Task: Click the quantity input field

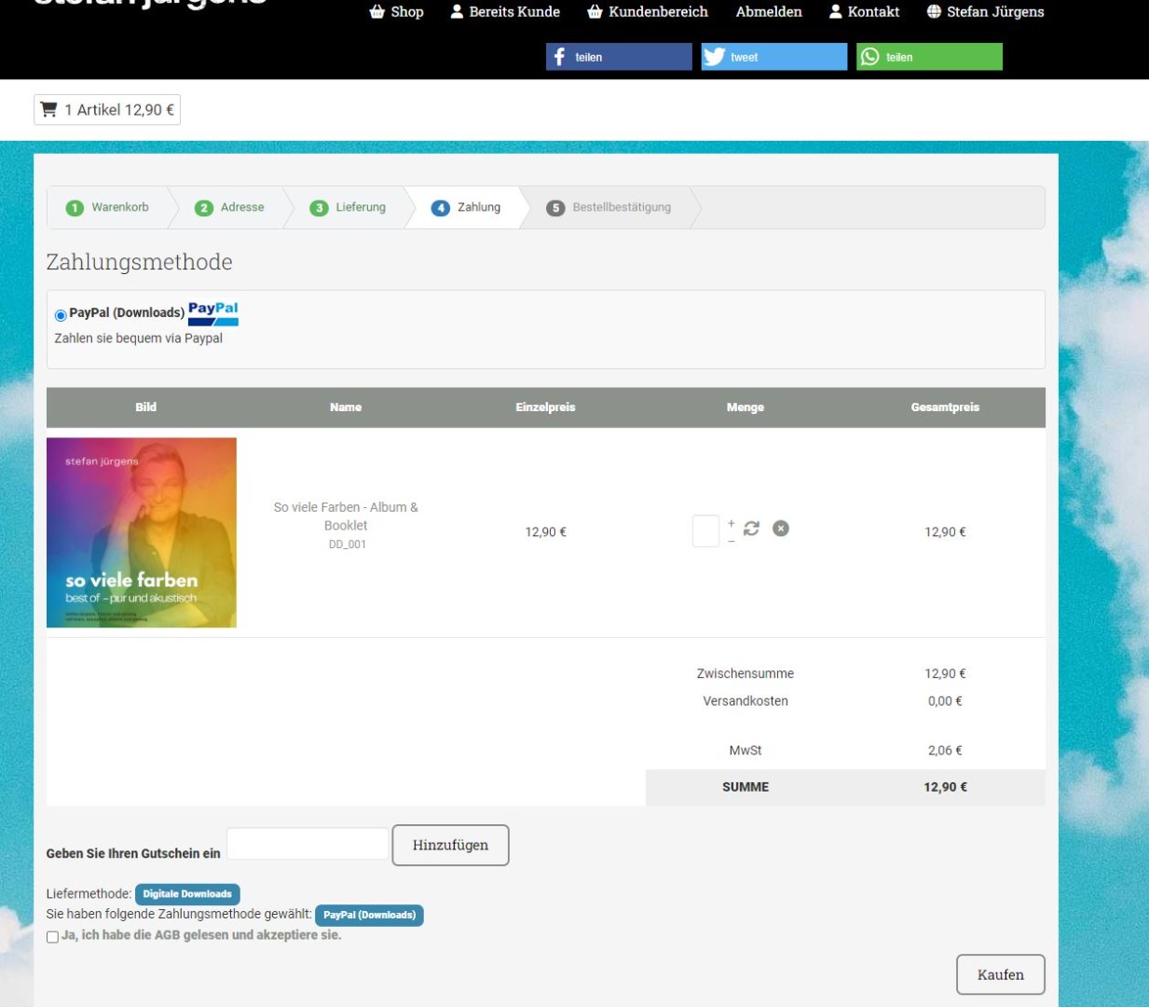Action: (705, 531)
